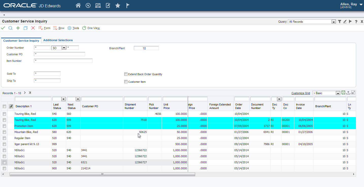This screenshot has width=364, height=187.
Task: Expand the All Records query dropdown
Action: [x=333, y=21]
